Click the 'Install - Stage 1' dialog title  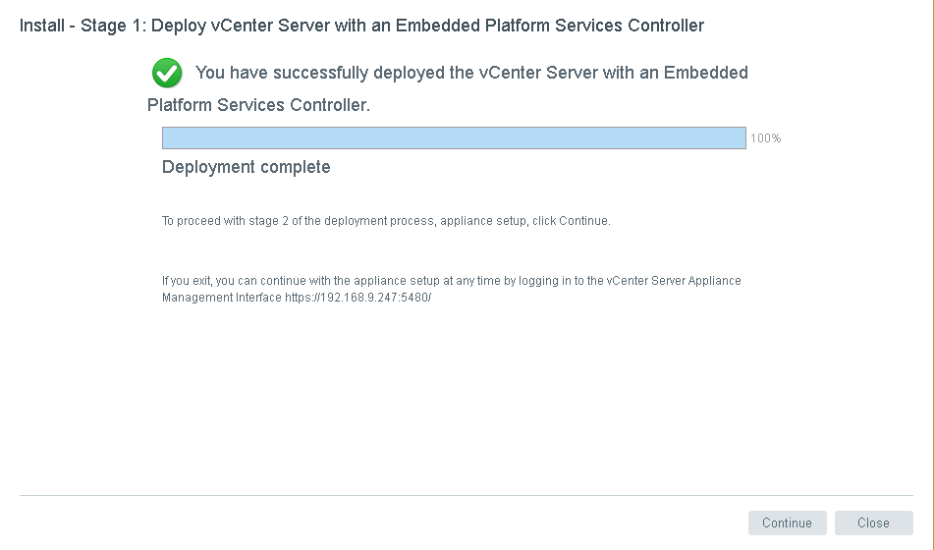tap(361, 26)
